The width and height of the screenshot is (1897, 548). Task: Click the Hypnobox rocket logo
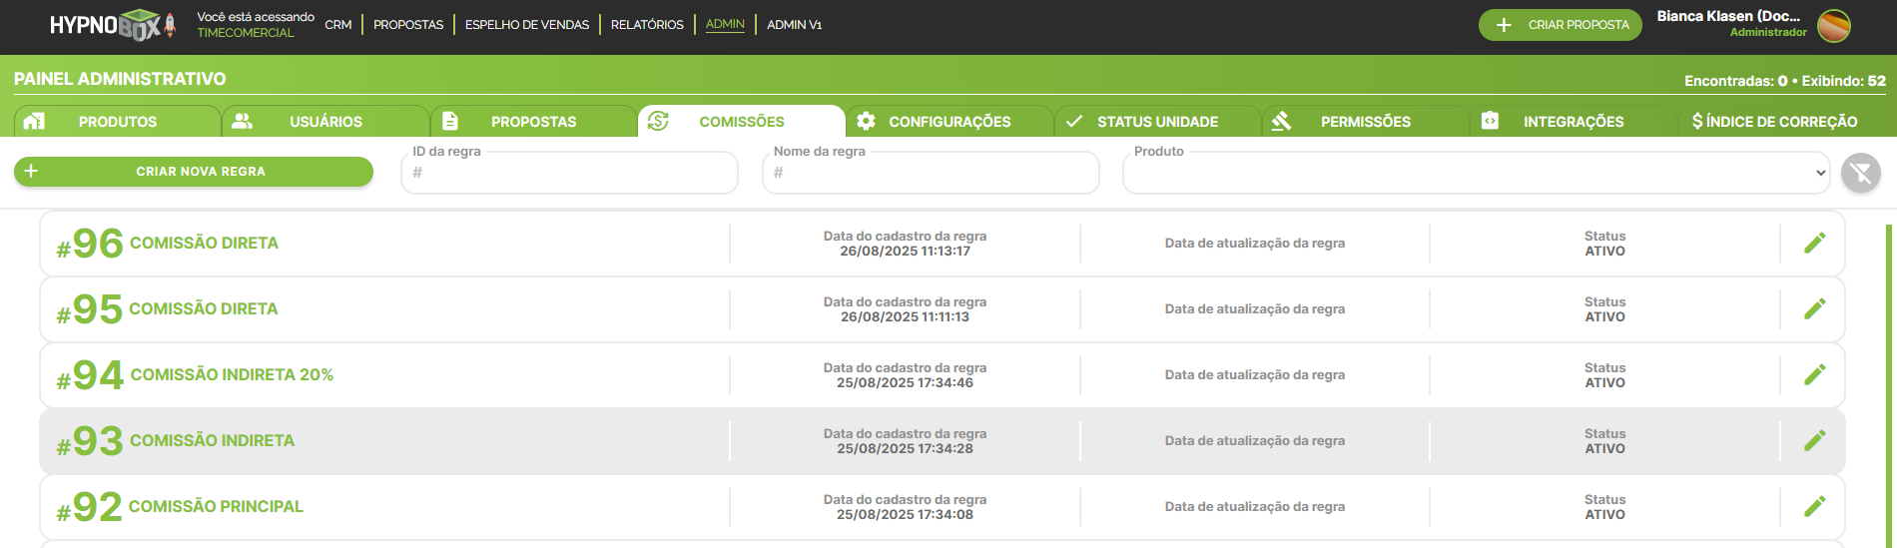click(x=113, y=25)
